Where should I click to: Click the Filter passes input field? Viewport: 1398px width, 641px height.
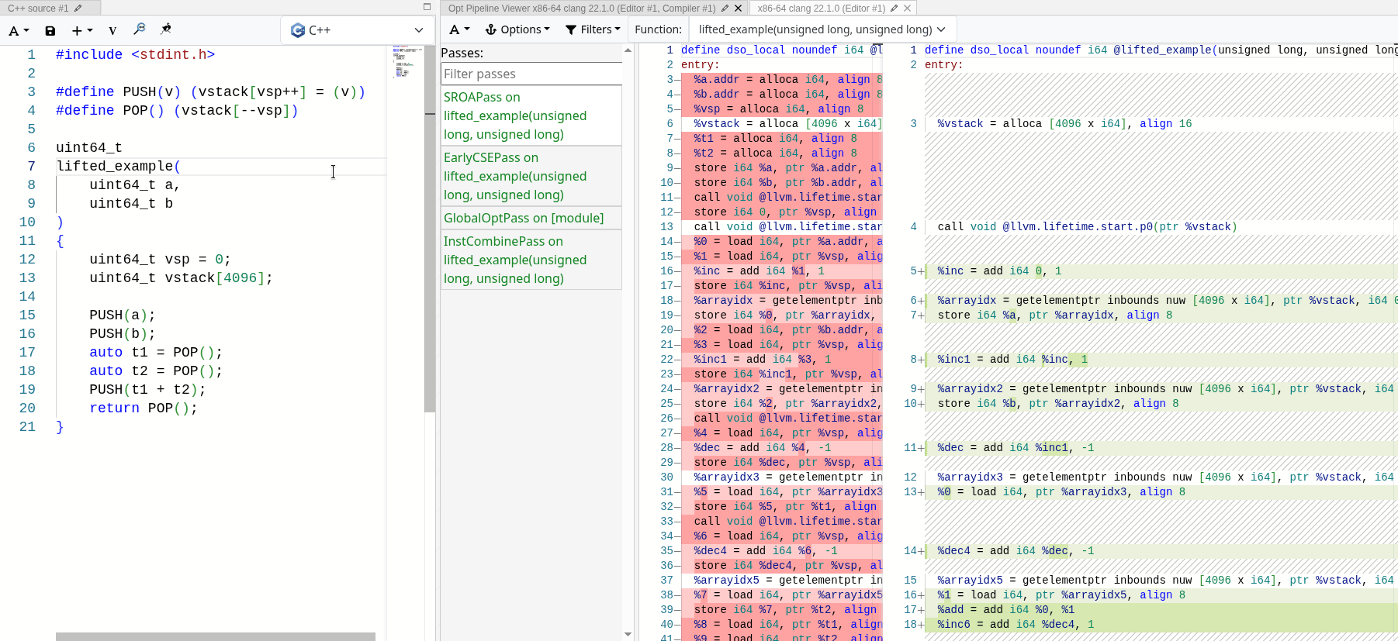531,74
